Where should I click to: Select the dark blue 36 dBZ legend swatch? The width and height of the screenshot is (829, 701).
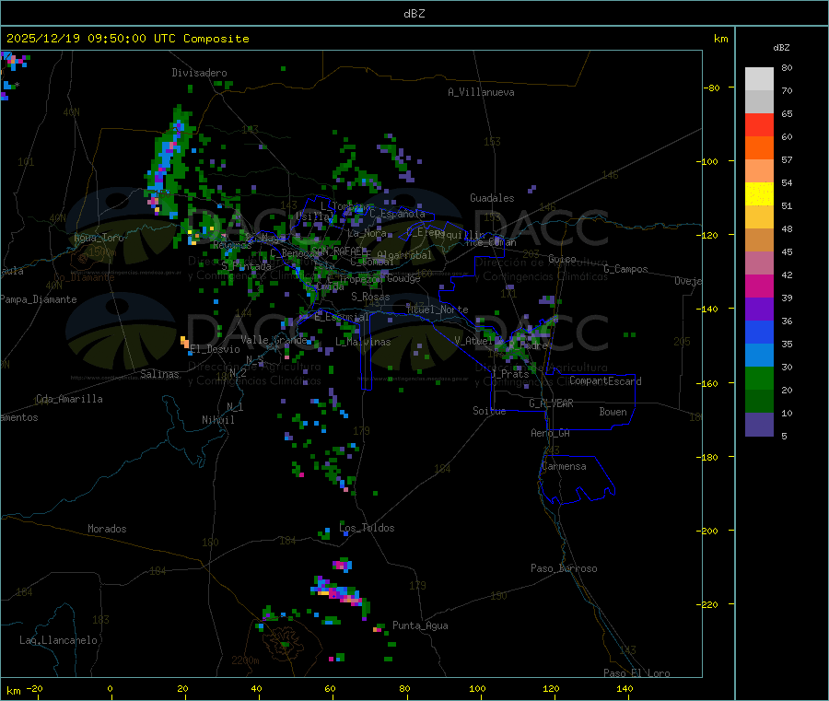coord(759,332)
